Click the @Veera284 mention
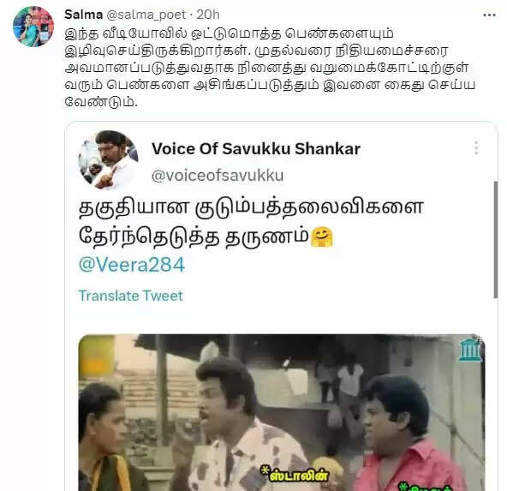Image resolution: width=507 pixels, height=491 pixels. (x=132, y=265)
